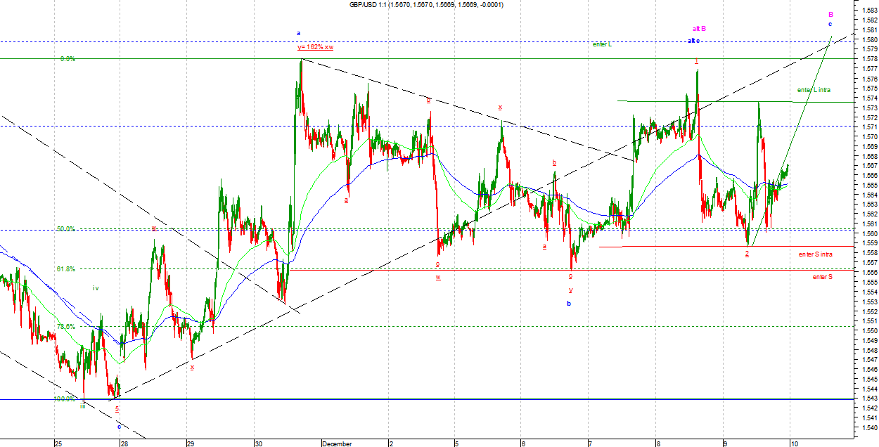Select the 'y= 162% xw' annotation
The width and height of the screenshot is (879, 447).
tap(314, 47)
